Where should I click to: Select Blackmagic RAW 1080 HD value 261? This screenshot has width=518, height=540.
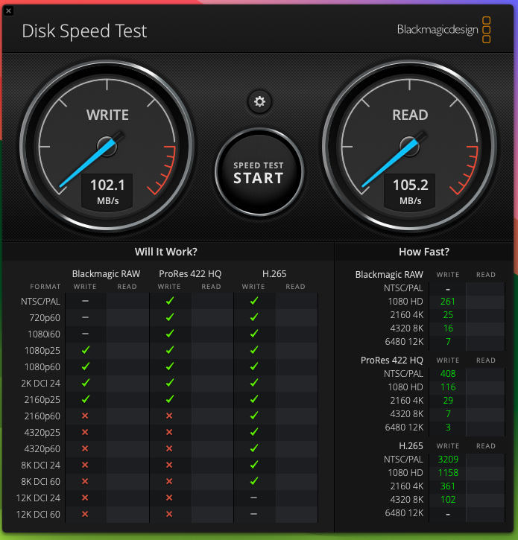click(x=448, y=302)
